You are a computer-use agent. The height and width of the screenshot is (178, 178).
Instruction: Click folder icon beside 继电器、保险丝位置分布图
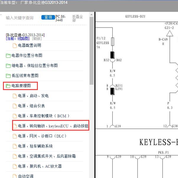click(8, 66)
